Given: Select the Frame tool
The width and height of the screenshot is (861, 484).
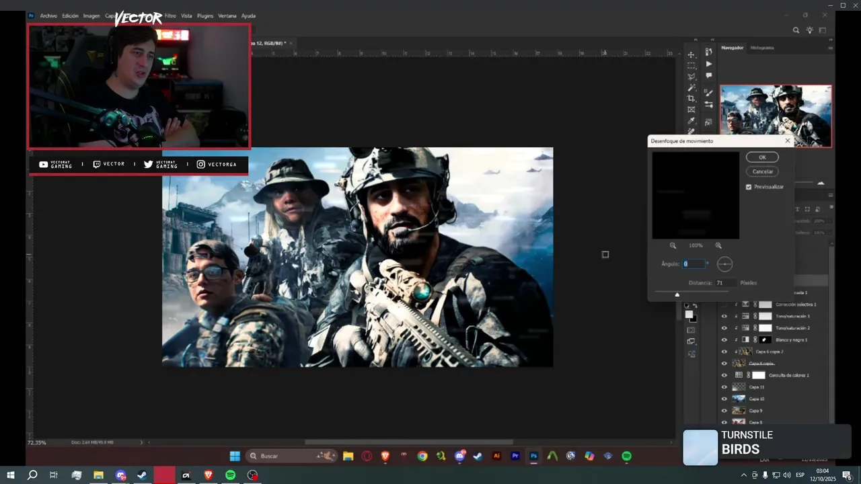Looking at the screenshot, I should [x=691, y=110].
